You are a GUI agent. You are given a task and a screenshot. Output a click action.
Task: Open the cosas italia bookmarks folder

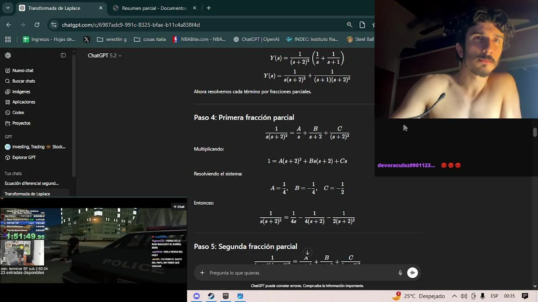(150, 39)
